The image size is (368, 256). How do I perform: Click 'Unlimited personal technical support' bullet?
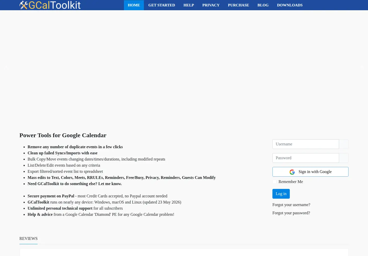tap(75, 208)
